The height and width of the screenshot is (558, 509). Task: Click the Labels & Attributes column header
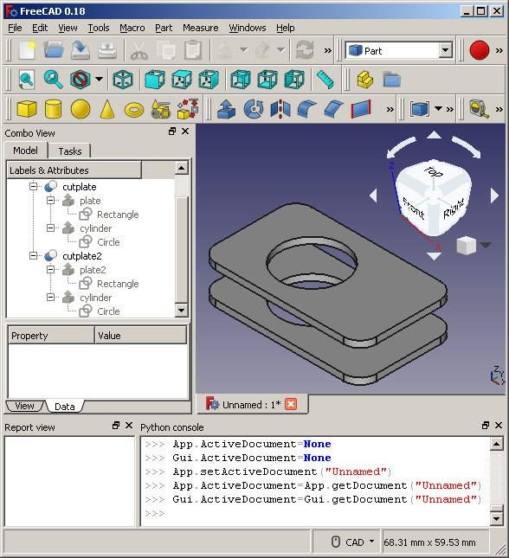(x=74, y=170)
